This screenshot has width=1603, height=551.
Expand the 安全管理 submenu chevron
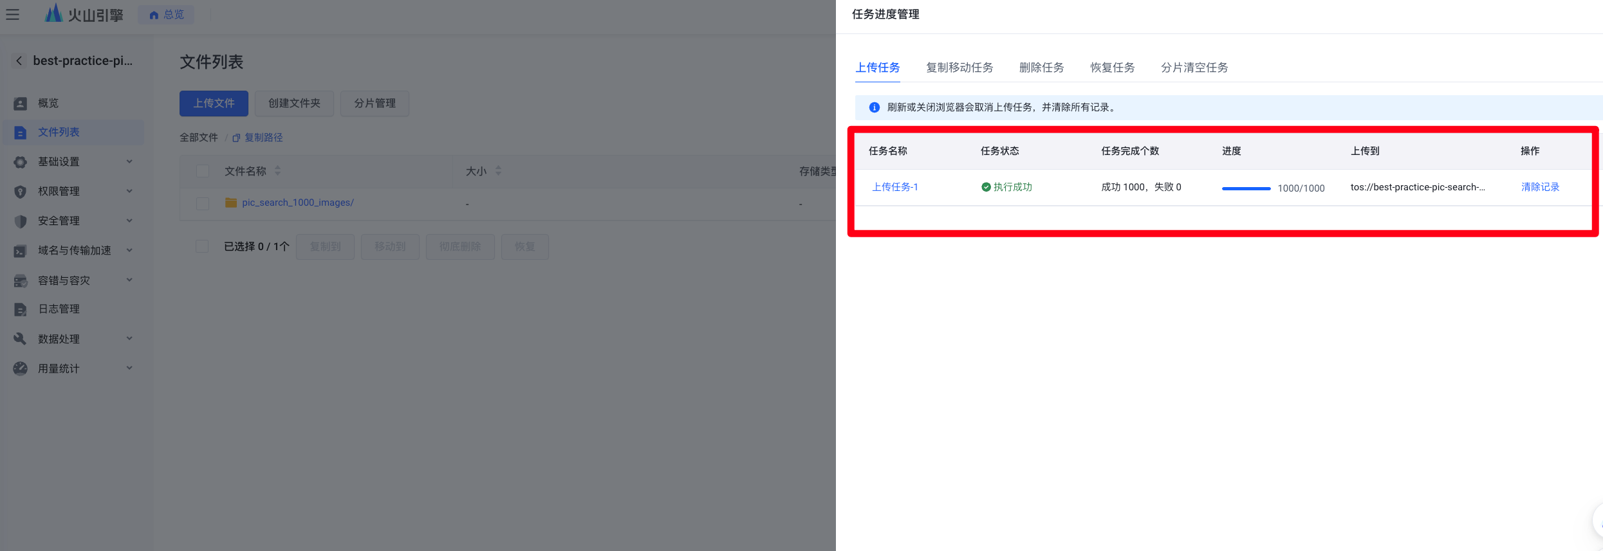pos(129,221)
